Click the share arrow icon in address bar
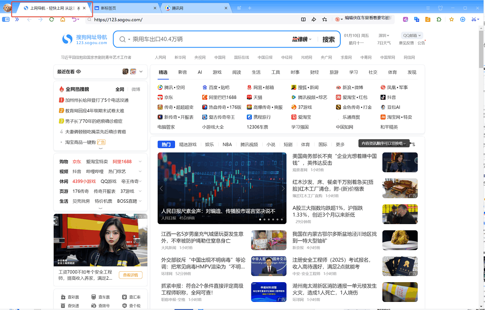This screenshot has height=310, width=485. 314,19
